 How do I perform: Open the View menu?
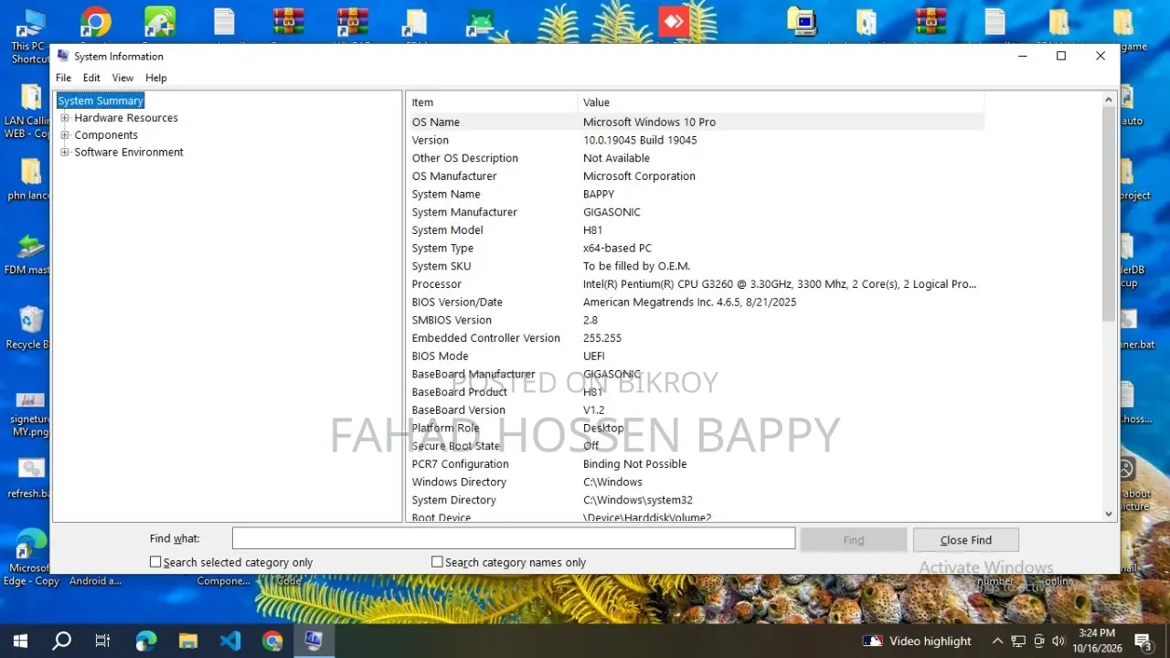(x=122, y=78)
